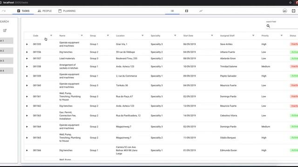The width and height of the screenshot is (298, 167).
Task: Click the browser address bar URL
Action: pyautogui.click(x=15, y=2)
